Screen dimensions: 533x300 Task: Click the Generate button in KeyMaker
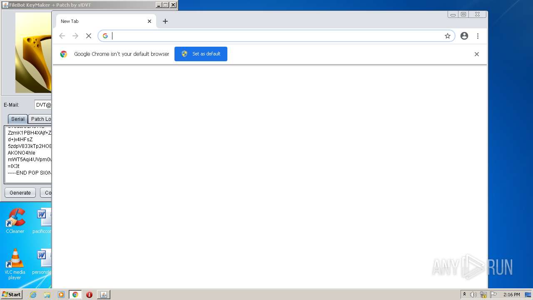(20, 193)
